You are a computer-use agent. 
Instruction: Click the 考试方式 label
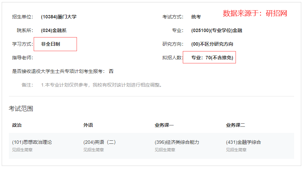coord(173,17)
